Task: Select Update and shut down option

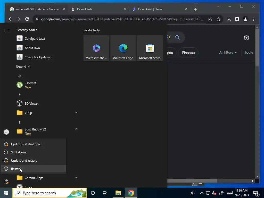Action: click(x=33, y=144)
